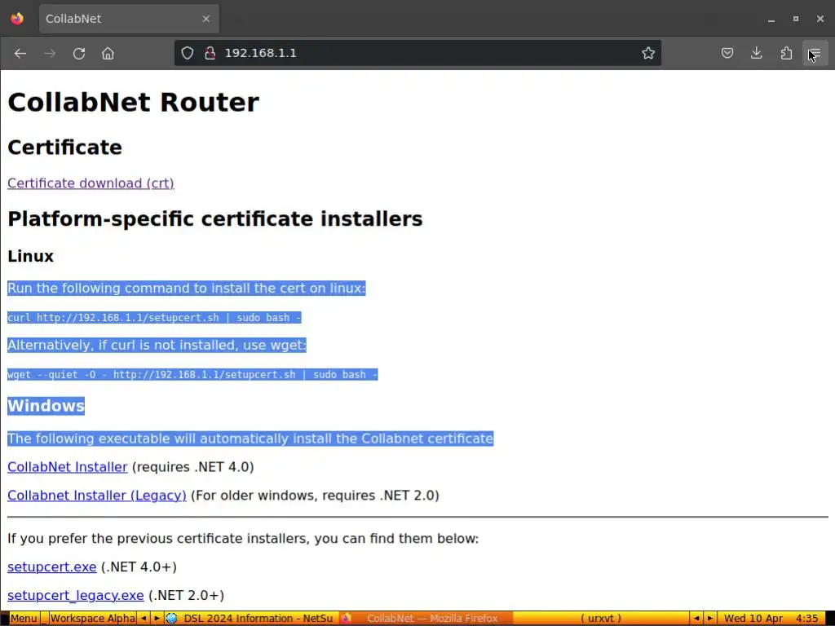Open the downloads panel
The height and width of the screenshot is (626, 835).
[757, 53]
